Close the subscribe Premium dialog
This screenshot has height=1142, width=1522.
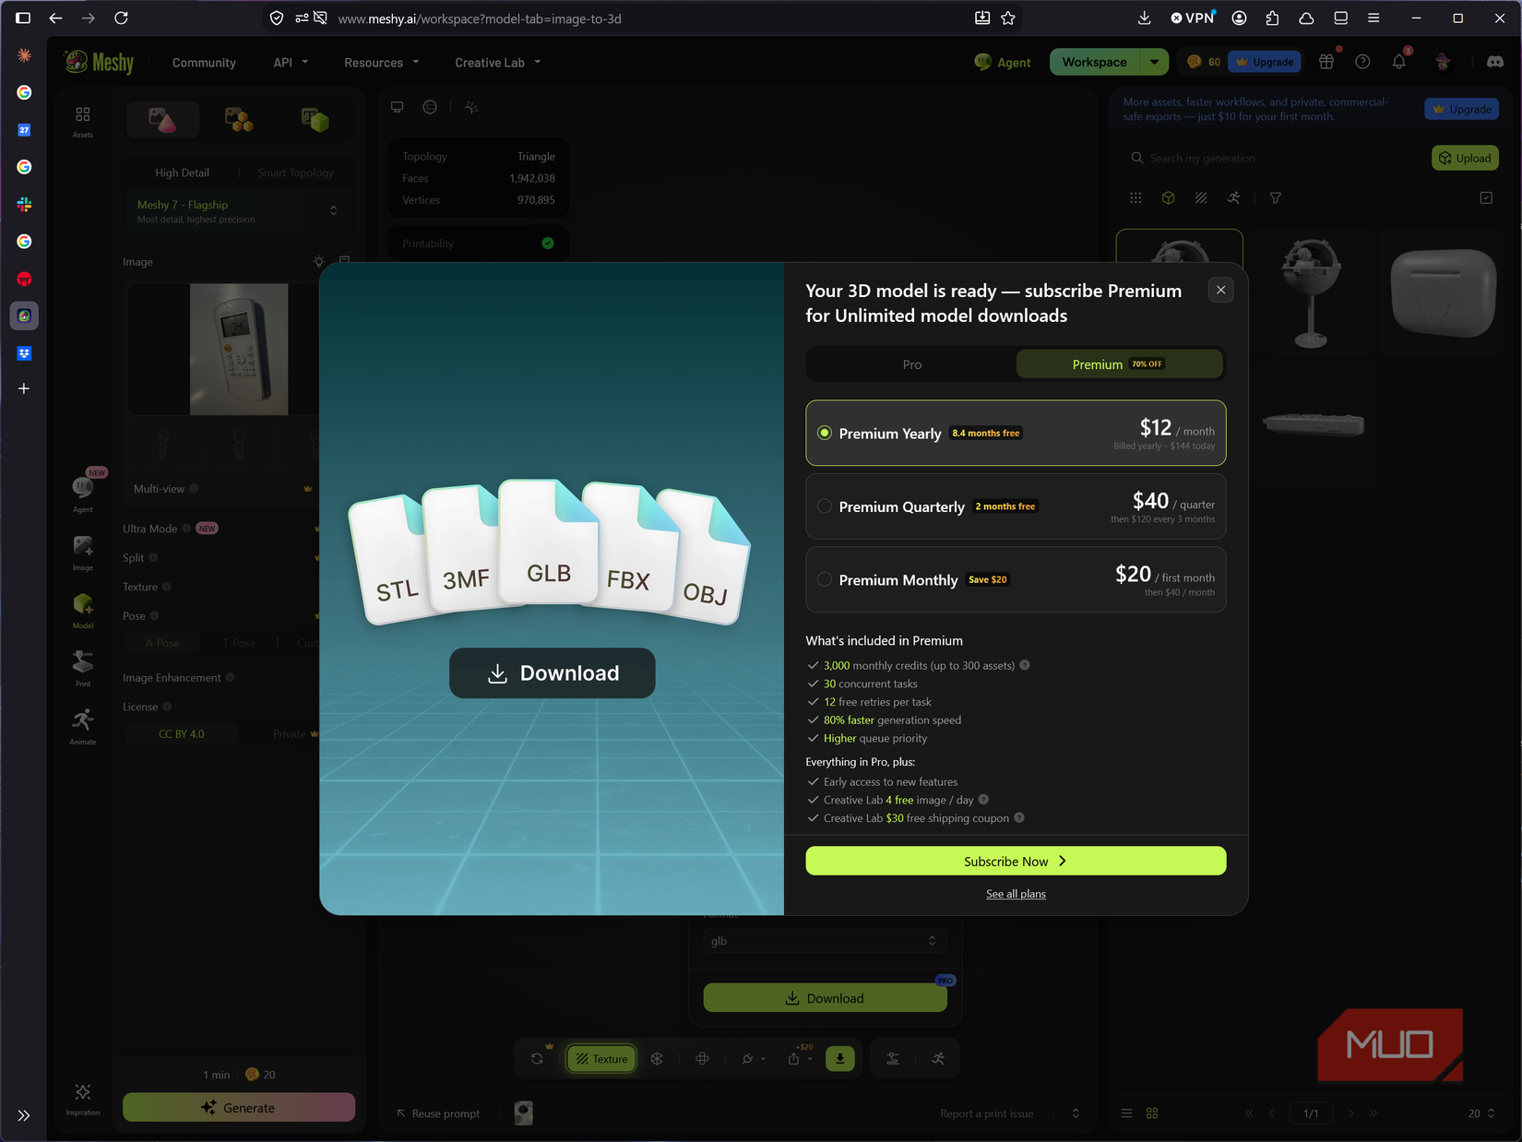click(1220, 290)
